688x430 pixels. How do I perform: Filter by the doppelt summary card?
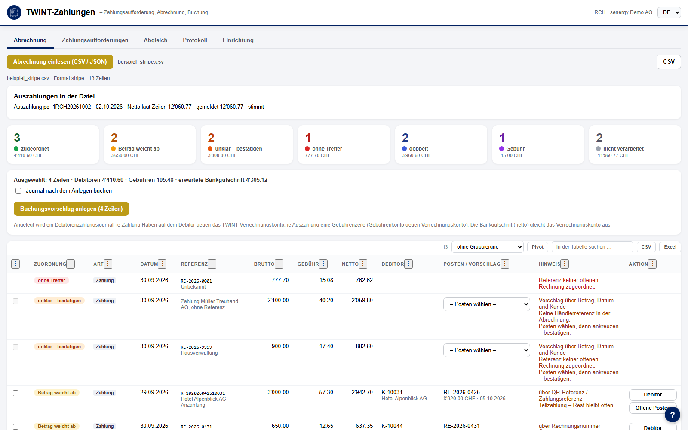[x=441, y=144]
